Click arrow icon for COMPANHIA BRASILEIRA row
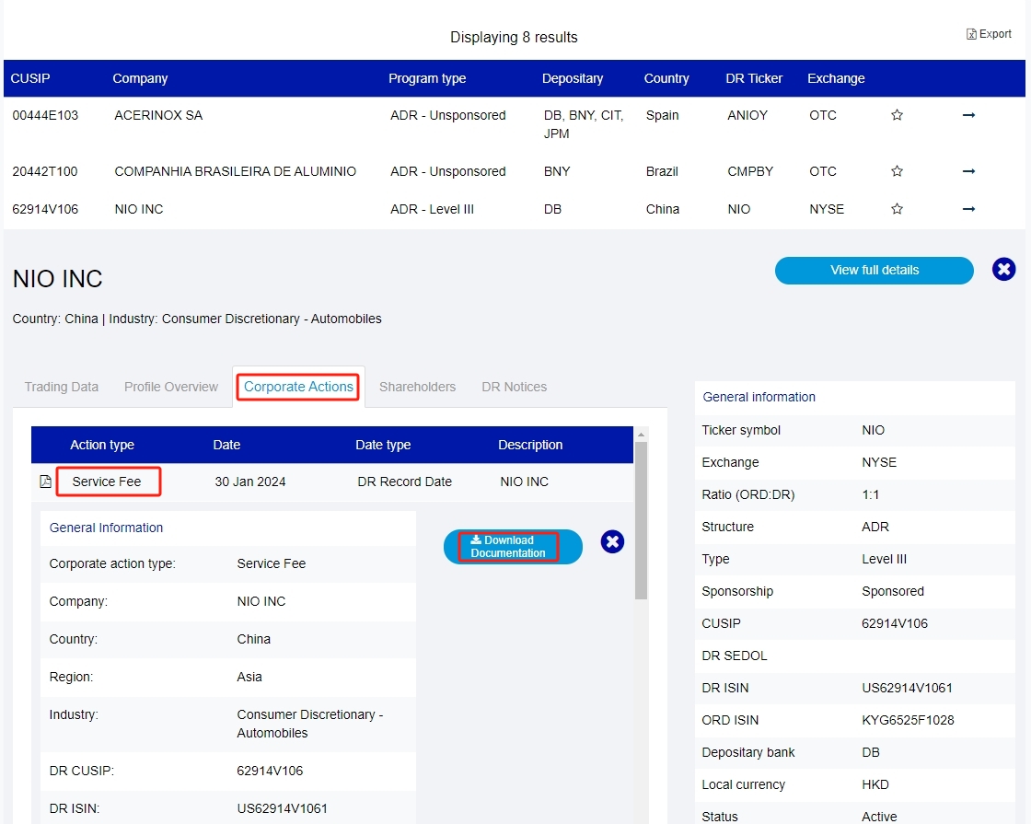Image resolution: width=1031 pixels, height=824 pixels. [x=968, y=171]
